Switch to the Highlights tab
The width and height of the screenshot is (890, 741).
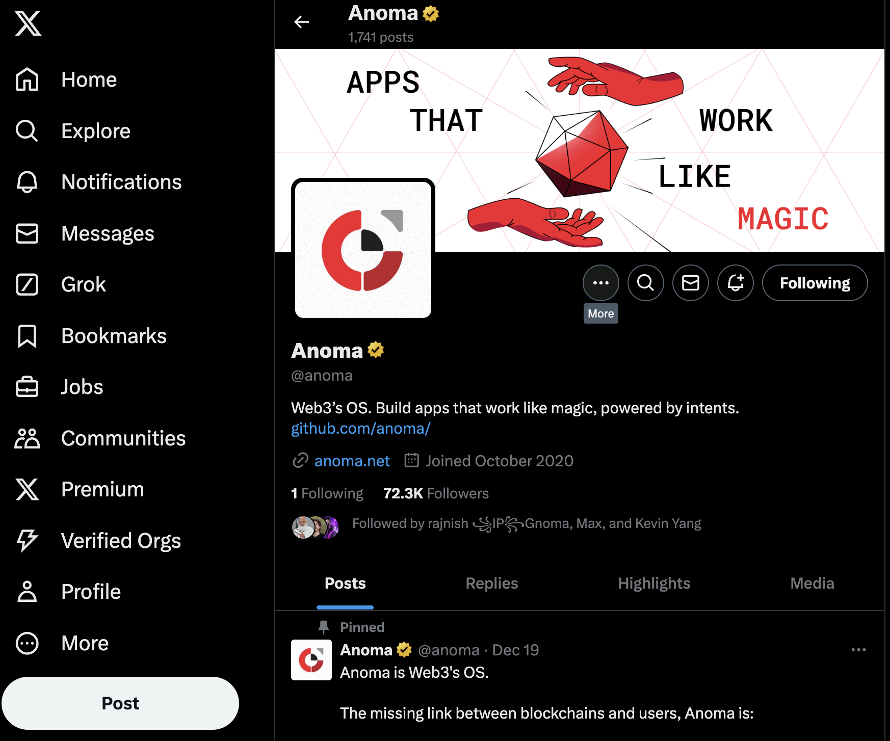pos(654,584)
